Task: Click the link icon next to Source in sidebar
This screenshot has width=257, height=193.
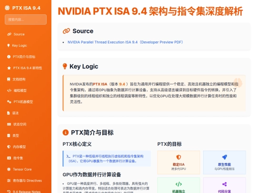Action: point(10,34)
